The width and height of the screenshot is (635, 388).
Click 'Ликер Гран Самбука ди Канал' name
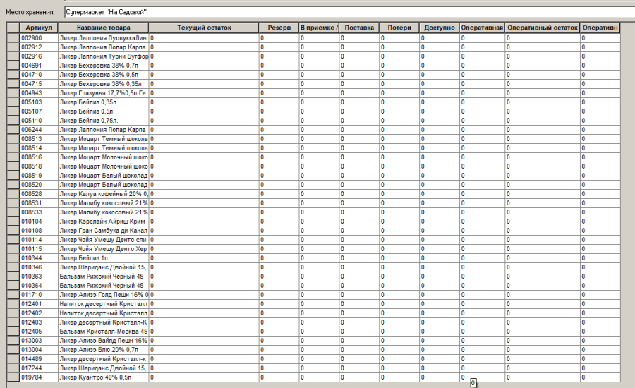click(x=103, y=231)
